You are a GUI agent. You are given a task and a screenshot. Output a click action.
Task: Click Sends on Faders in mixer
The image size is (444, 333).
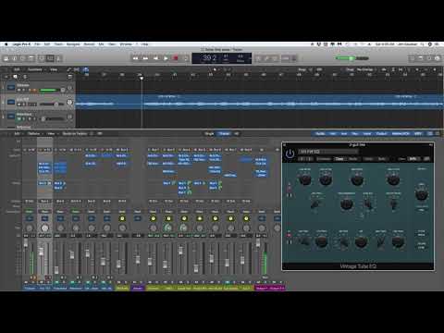[x=75, y=133]
